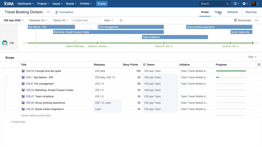Open the help question mark menu
Image resolution: width=262 pixels, height=147 pixels.
[x=236, y=4]
